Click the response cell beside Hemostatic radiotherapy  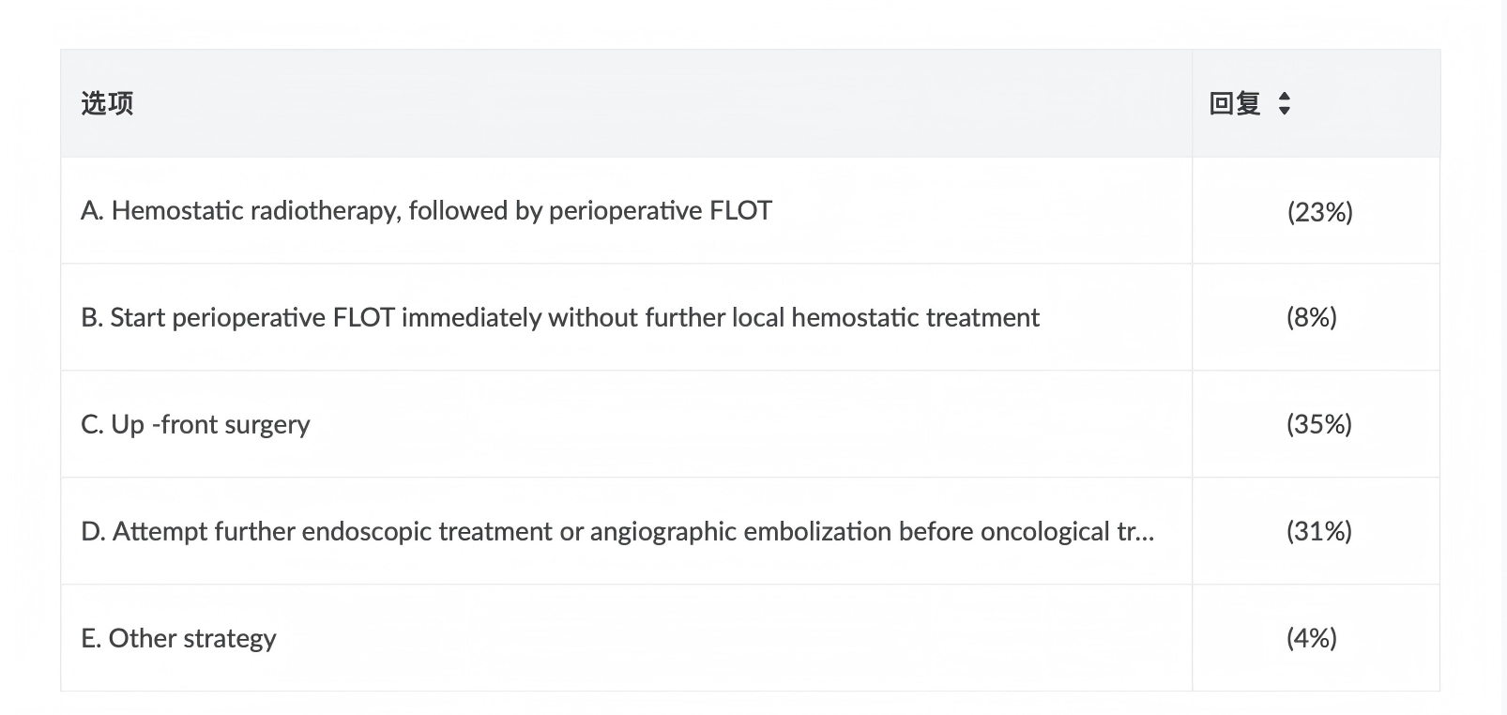click(x=1316, y=210)
